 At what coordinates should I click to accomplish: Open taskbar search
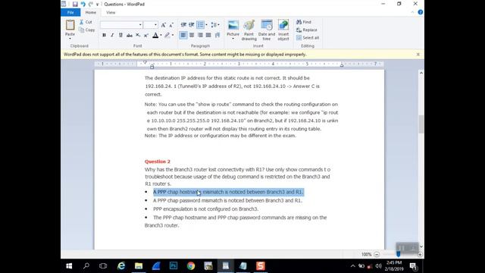[86, 266]
